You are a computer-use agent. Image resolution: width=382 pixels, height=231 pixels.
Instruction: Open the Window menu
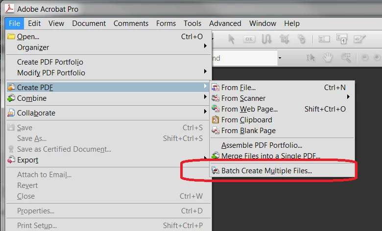point(263,23)
